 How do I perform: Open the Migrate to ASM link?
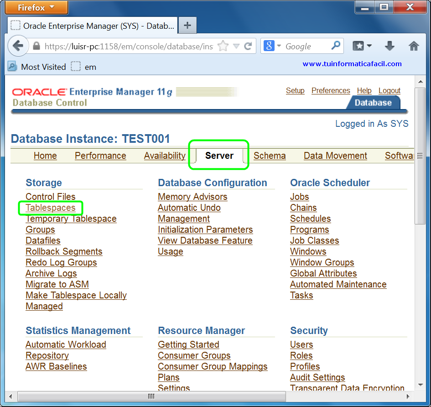[57, 284]
